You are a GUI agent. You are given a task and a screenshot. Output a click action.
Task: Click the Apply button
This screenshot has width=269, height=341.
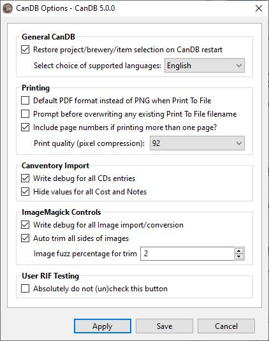(x=103, y=326)
